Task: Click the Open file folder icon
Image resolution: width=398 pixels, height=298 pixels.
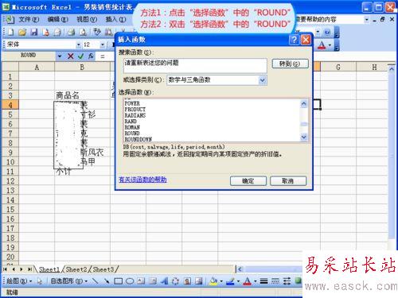Action: (22, 33)
